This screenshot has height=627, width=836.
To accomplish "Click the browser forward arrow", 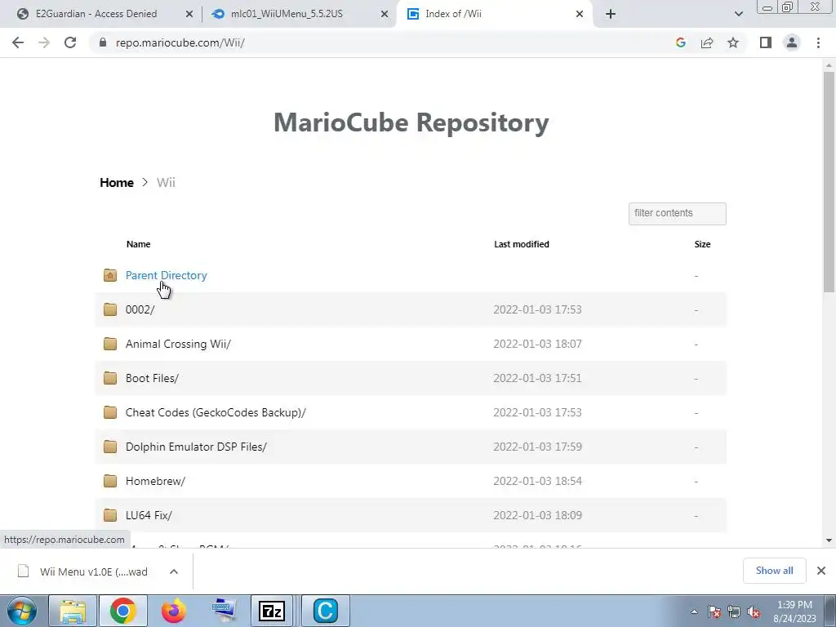I will click(x=44, y=42).
